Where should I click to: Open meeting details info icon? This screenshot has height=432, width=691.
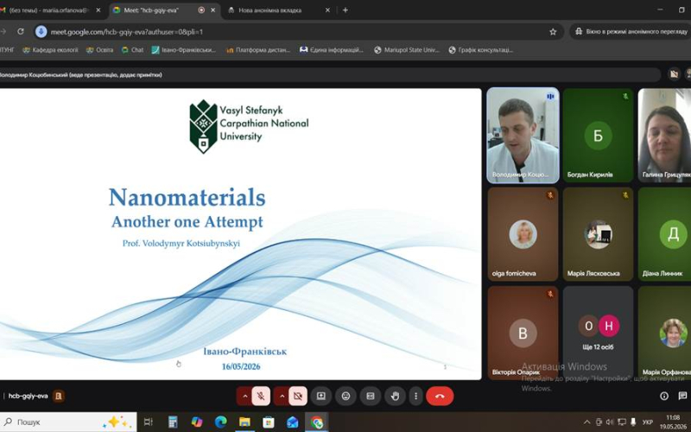664,396
